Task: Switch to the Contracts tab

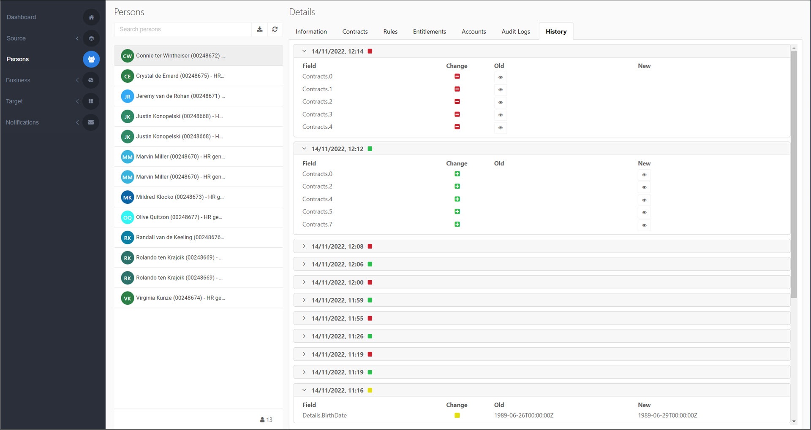Action: (x=355, y=32)
